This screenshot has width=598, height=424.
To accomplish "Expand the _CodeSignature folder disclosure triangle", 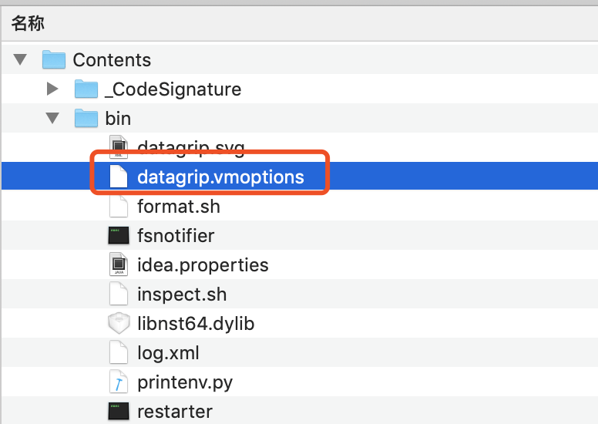I will [x=52, y=89].
